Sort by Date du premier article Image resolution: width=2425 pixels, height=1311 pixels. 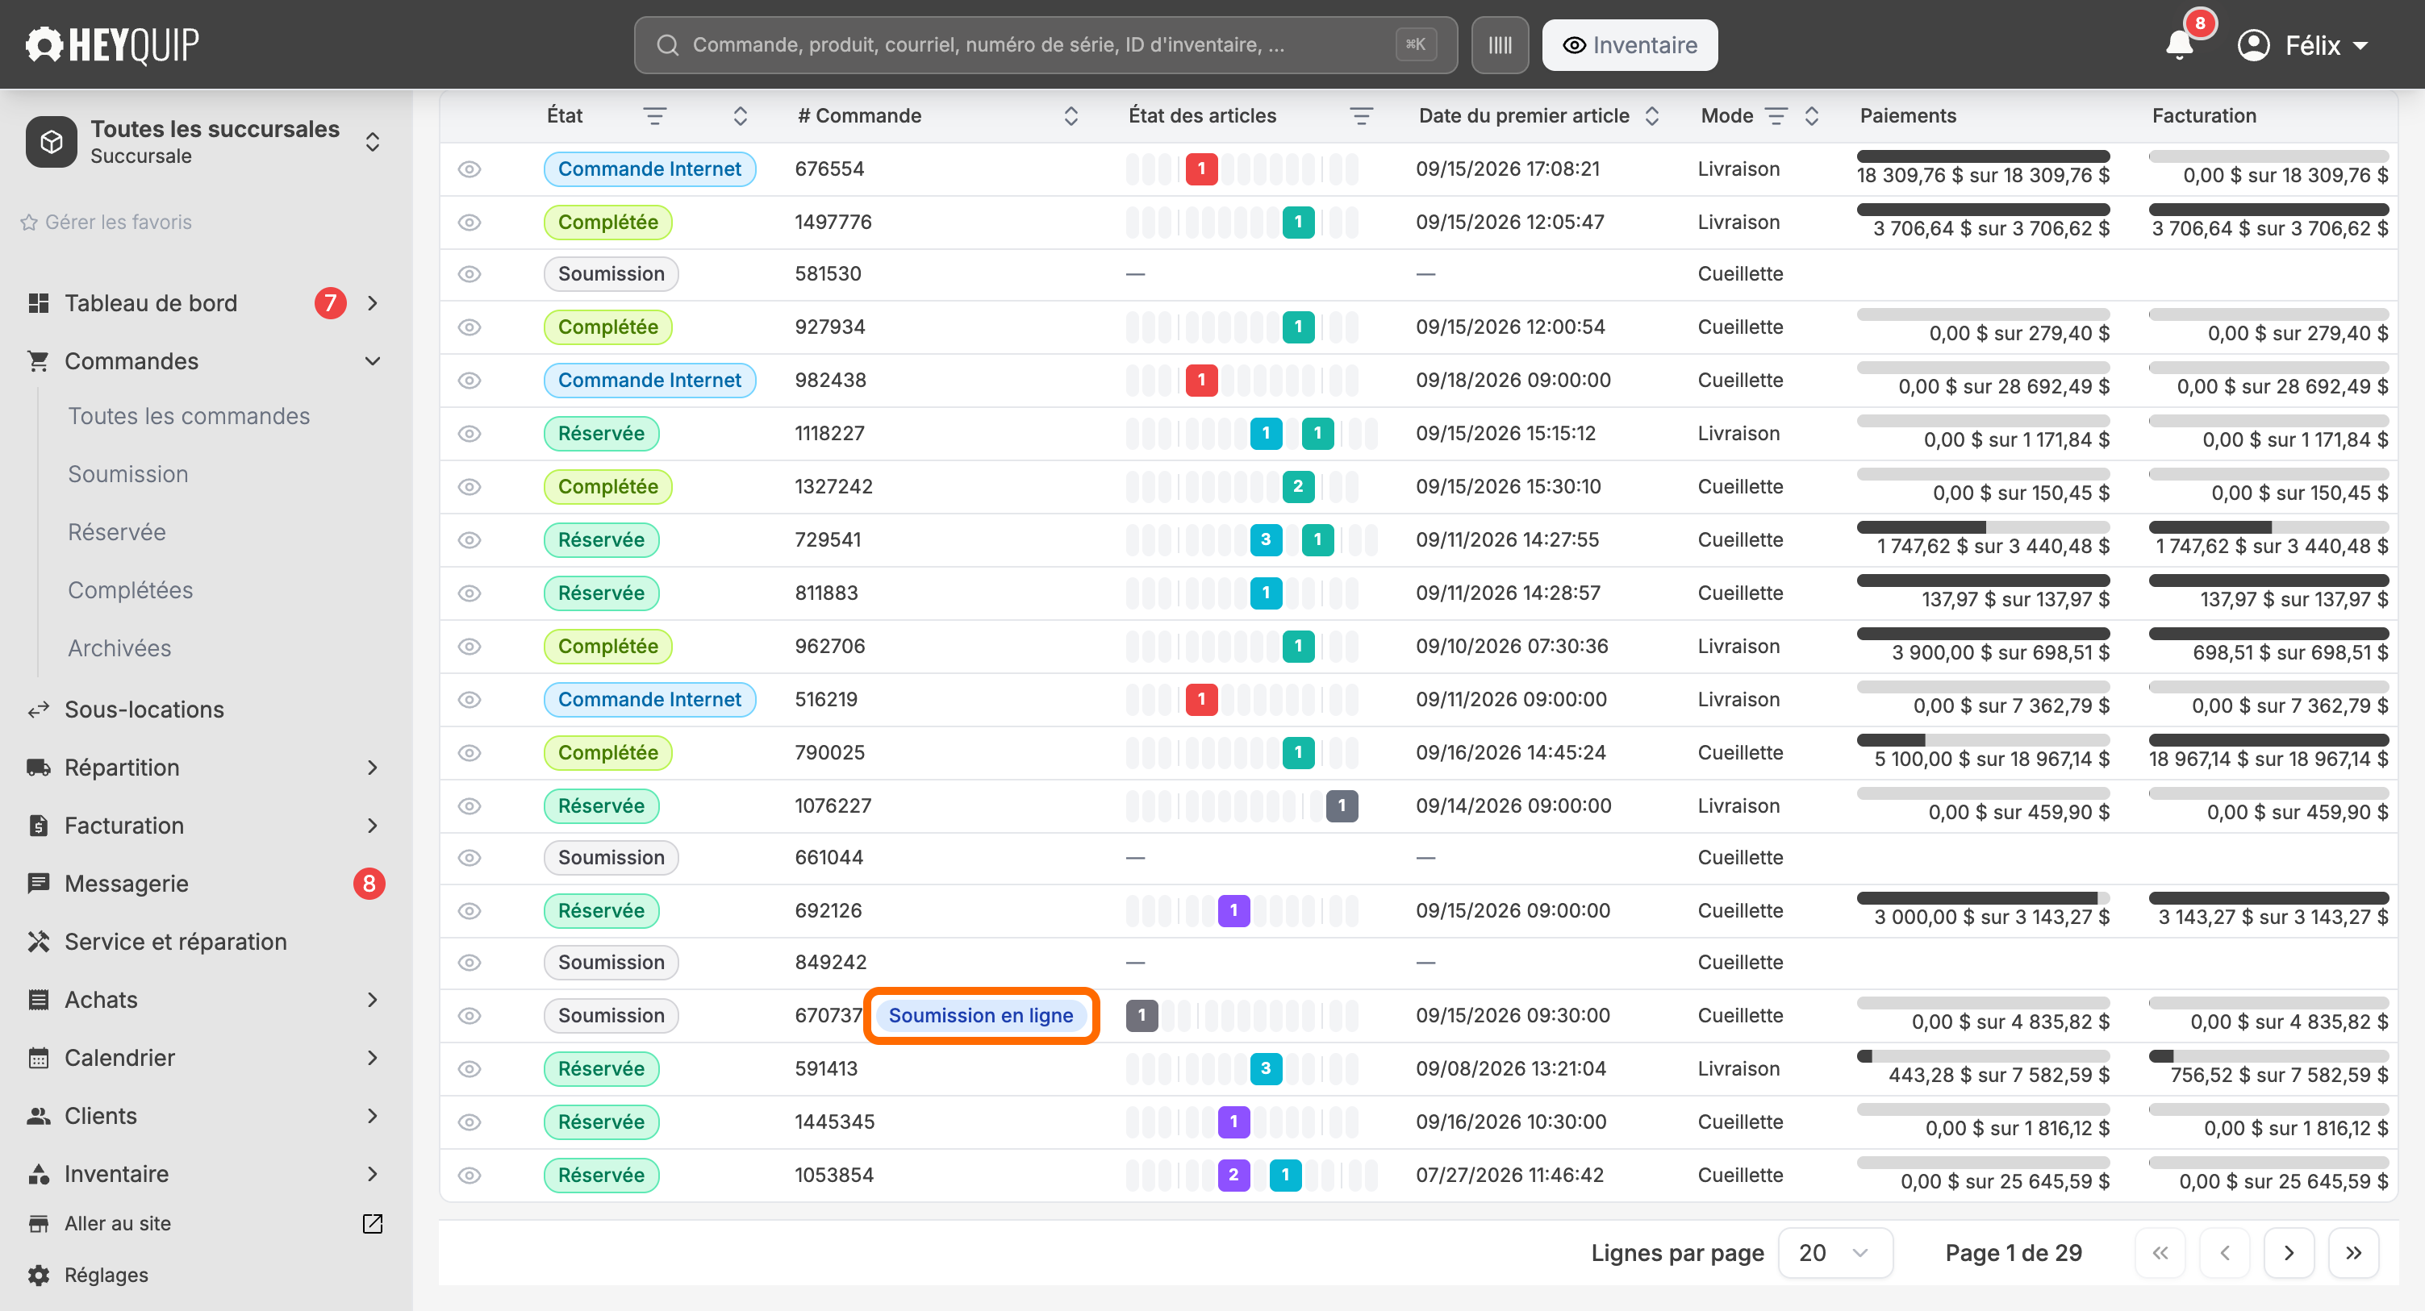(1651, 116)
